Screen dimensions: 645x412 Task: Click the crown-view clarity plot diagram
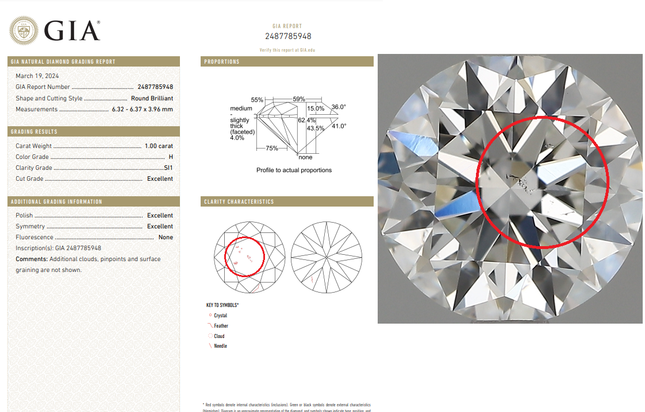[x=249, y=257]
